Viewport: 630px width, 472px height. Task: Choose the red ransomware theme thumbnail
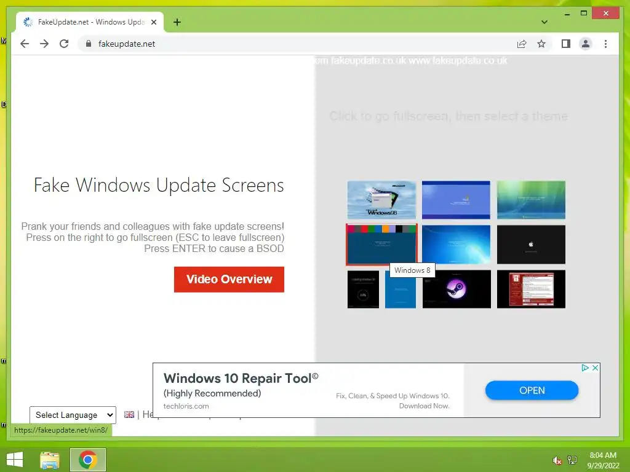click(x=531, y=289)
